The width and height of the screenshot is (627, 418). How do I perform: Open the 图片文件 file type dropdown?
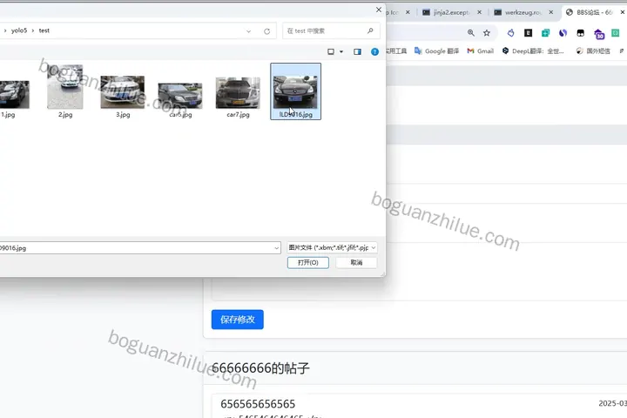point(332,247)
